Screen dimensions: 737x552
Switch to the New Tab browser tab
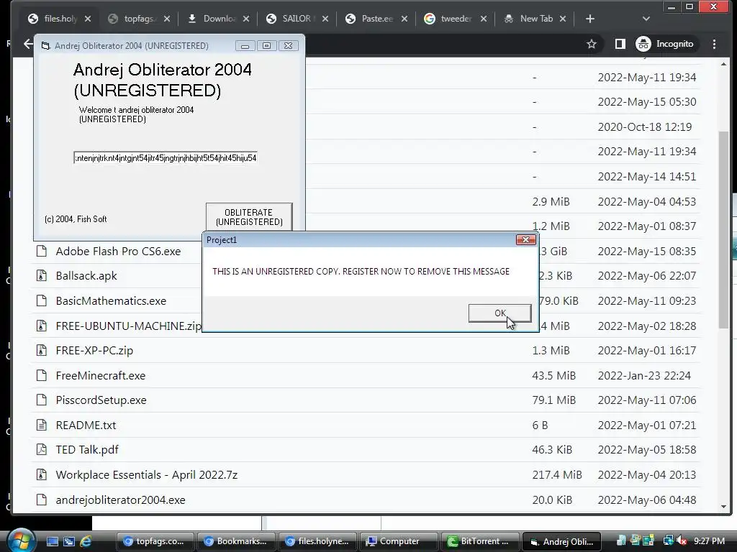[535, 19]
